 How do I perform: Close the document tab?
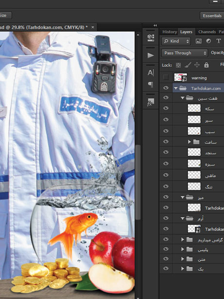point(93,27)
